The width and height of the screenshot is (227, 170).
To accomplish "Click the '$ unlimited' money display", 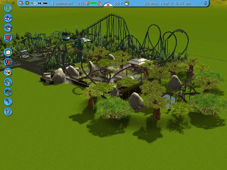I will (x=62, y=3).
